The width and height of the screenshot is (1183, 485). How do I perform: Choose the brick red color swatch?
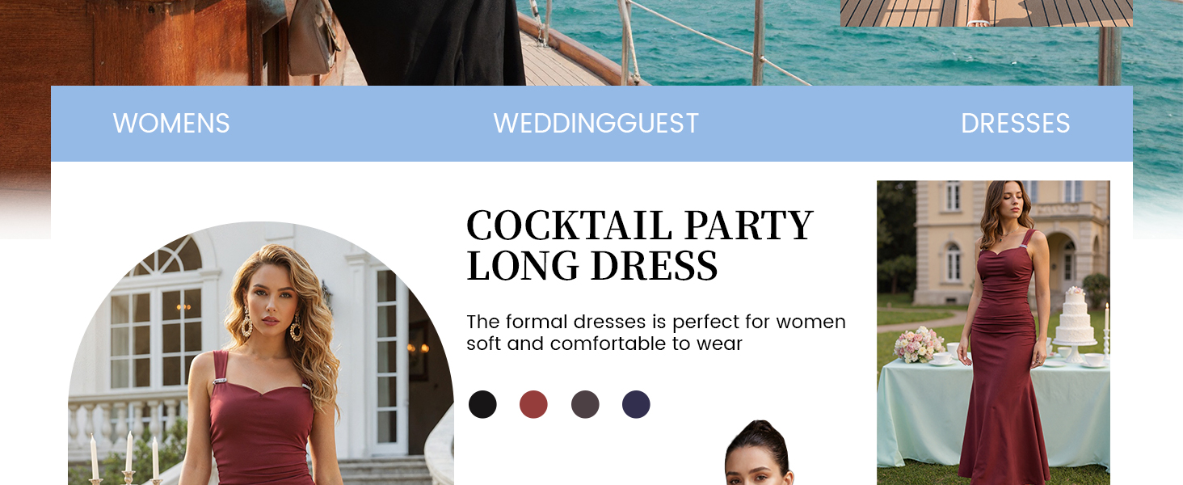pyautogui.click(x=533, y=404)
